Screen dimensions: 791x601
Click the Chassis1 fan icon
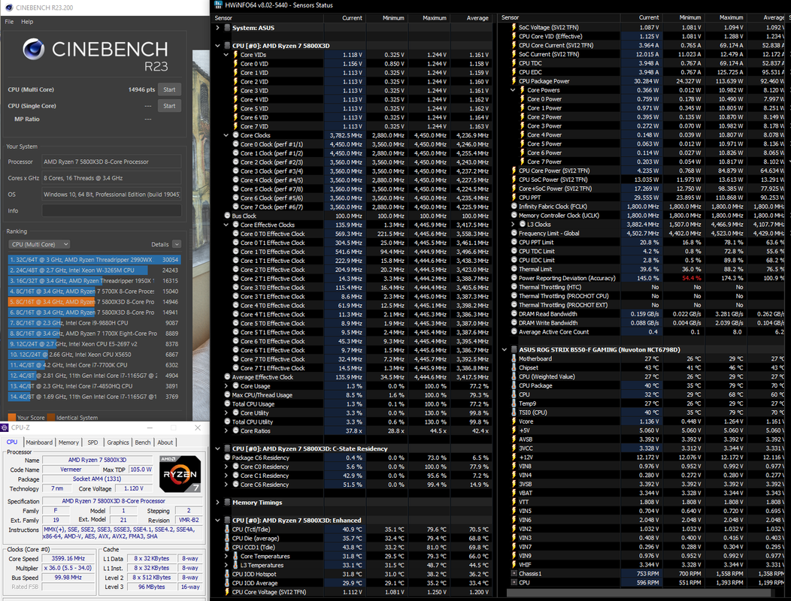click(514, 574)
